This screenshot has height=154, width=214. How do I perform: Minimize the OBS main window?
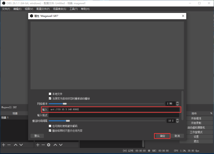coord(190,3)
